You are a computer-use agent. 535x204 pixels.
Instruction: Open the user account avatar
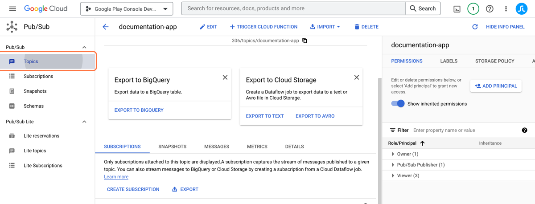pyautogui.click(x=522, y=8)
